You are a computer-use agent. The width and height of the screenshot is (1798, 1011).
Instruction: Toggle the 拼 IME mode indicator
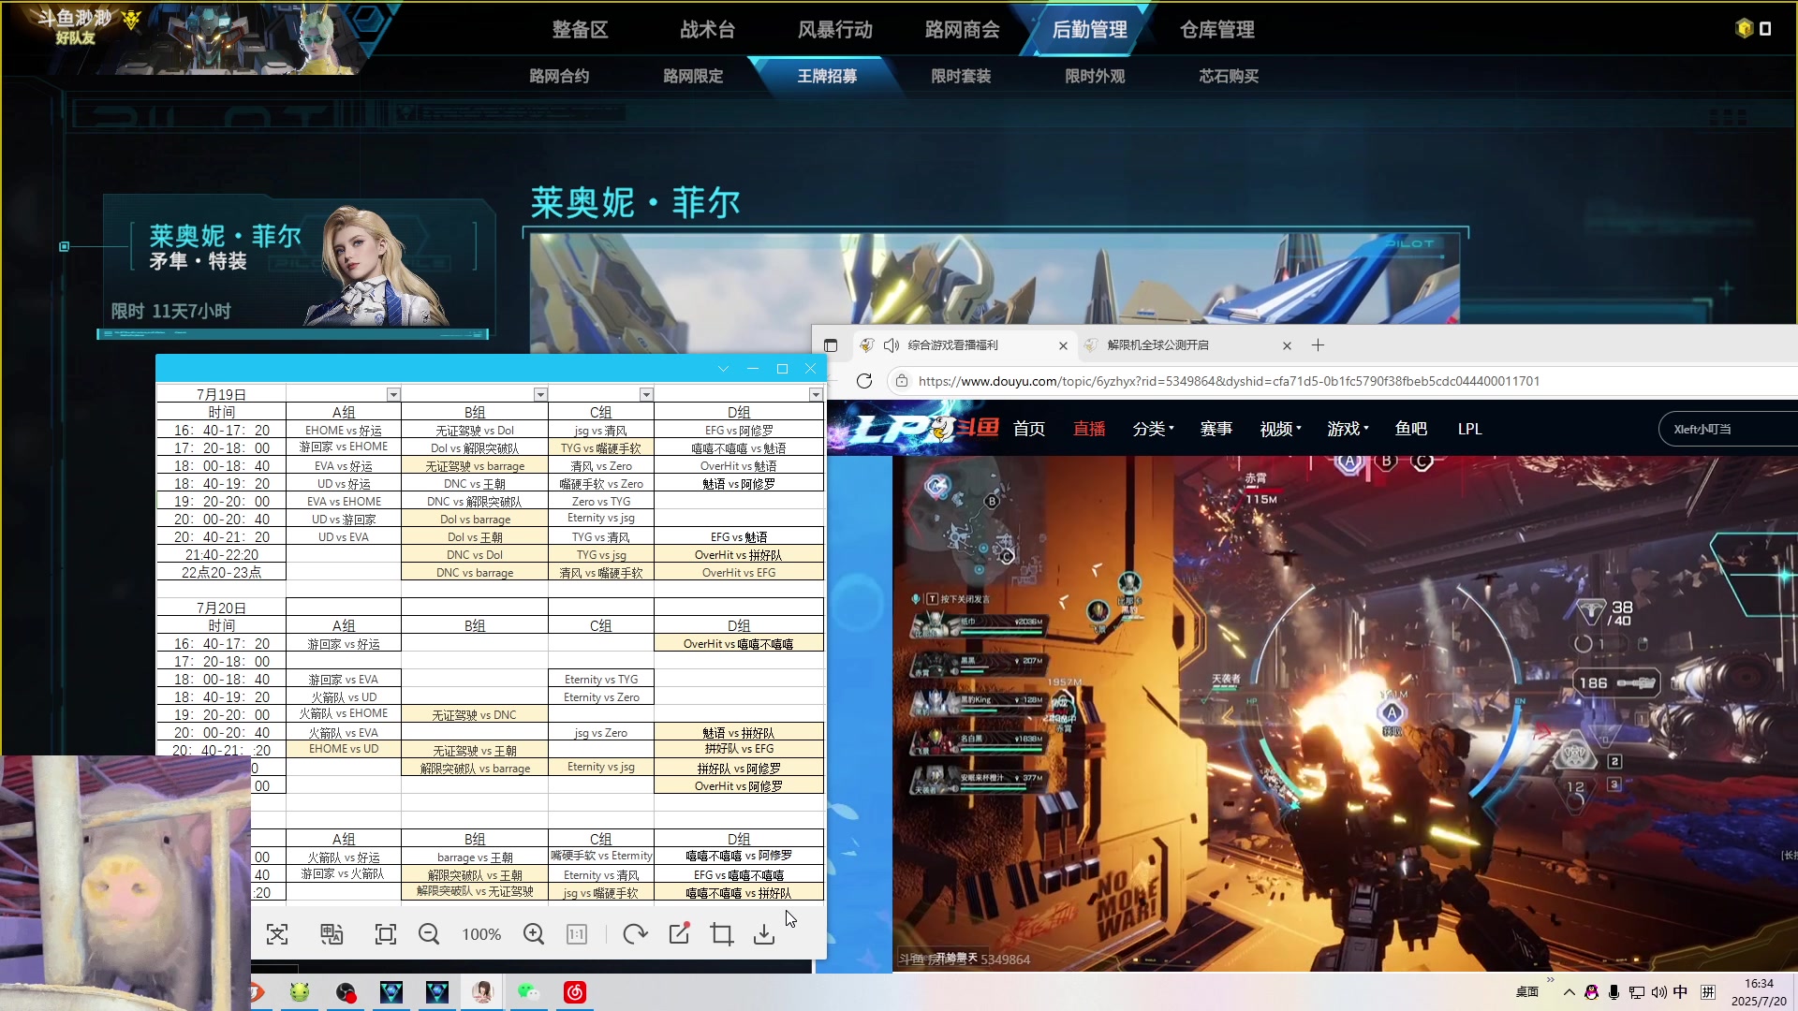1708,992
